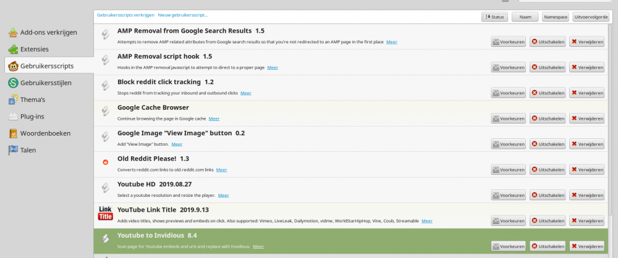This screenshot has height=258, width=618.
Task: Click Gebruikersscripts verkrijgen link
Action: 125,15
